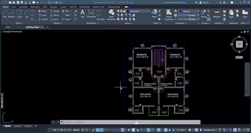Open Layer Properties manager
Image resolution: width=251 pixels, height=133 pixels.
pyautogui.click(x=111, y=15)
